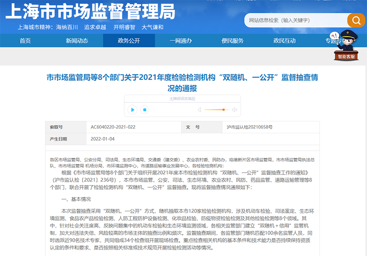Screen dimensions: 367x256
Task: Click the 上海市市场监督管理局 site logo title
Action: point(90,11)
